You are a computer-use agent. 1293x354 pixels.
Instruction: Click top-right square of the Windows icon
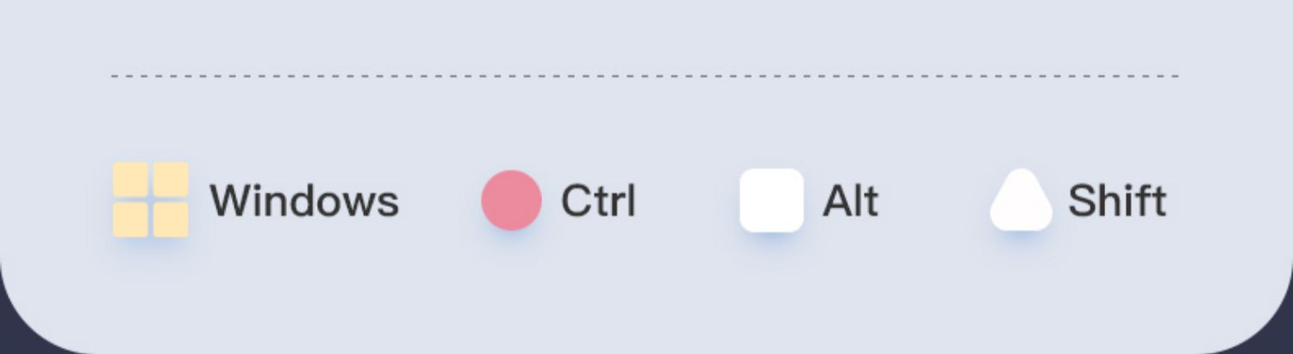(171, 180)
